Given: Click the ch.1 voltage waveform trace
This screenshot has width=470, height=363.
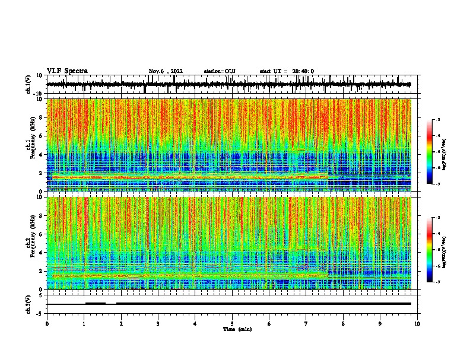Looking at the screenshot, I should pos(229,84).
